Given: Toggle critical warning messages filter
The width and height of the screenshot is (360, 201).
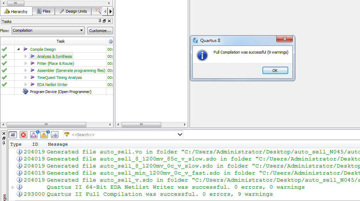Looking at the screenshot, I should pyautogui.click(x=34, y=135).
